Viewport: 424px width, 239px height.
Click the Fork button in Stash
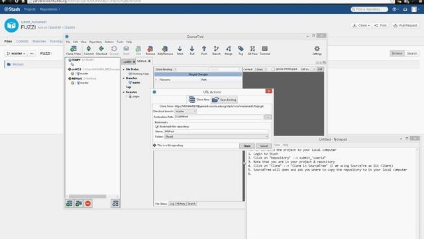[x=380, y=25]
